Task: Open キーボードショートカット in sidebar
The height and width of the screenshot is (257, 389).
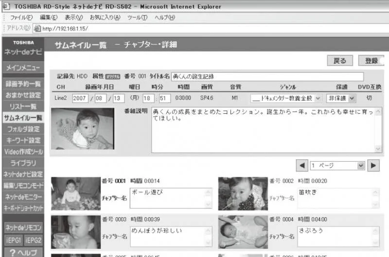Action: click(23, 208)
